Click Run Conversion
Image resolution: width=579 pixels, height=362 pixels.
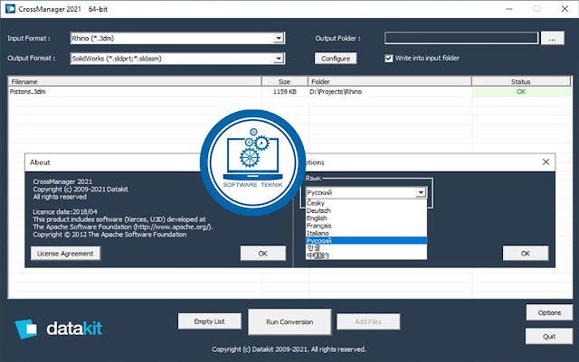pos(289,321)
